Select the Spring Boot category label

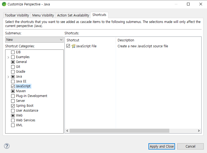click(x=25, y=106)
